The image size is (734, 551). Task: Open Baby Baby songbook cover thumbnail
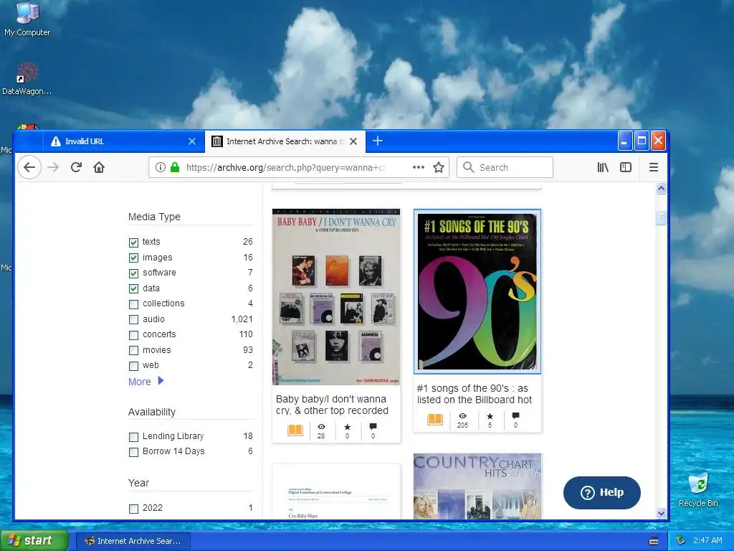pyautogui.click(x=336, y=297)
